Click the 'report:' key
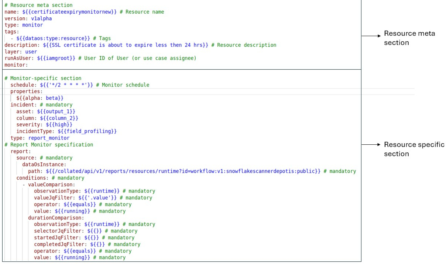The image size is (446, 264). [21, 151]
